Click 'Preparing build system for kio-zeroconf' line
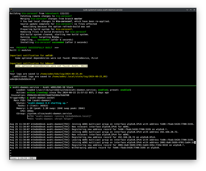 [x=47, y=29]
